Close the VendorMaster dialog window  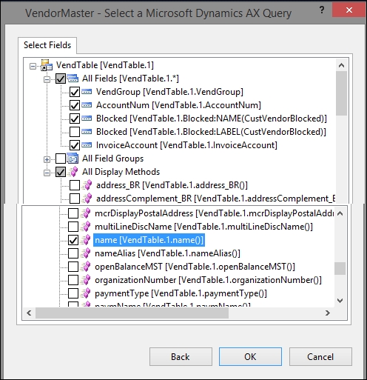coord(349,10)
